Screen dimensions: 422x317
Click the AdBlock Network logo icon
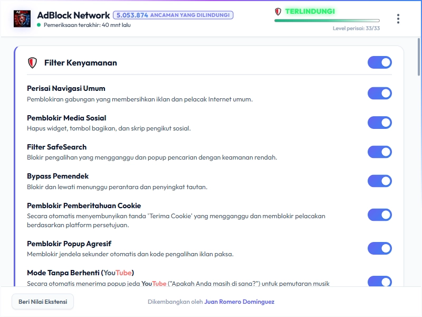pos(22,18)
